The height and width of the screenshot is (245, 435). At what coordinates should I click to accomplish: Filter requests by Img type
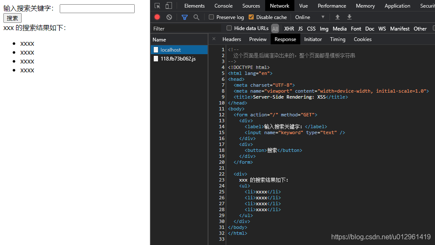324,28
